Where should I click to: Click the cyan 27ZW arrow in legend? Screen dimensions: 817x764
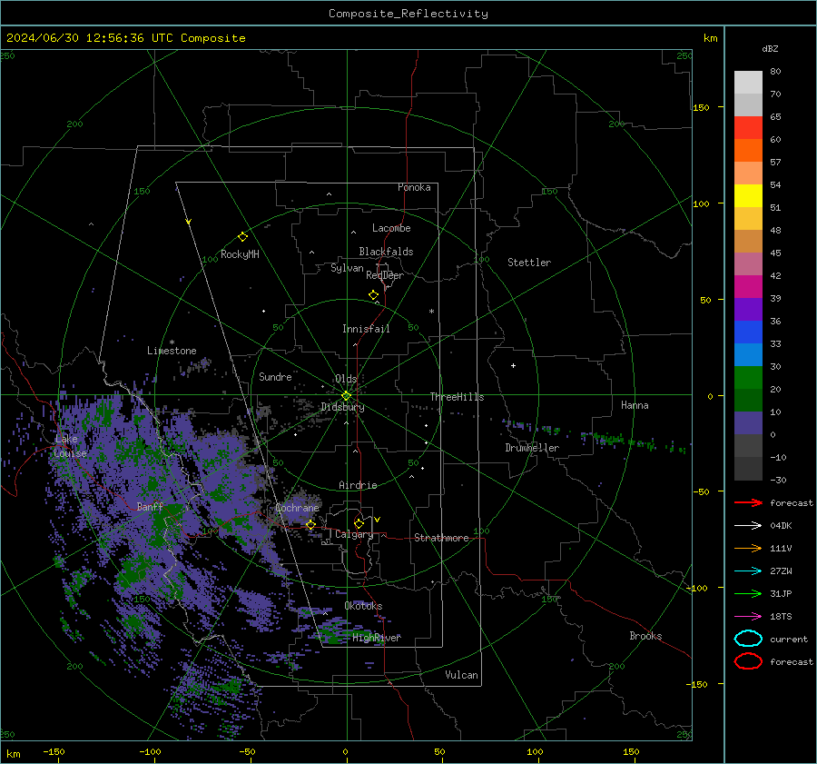(748, 571)
